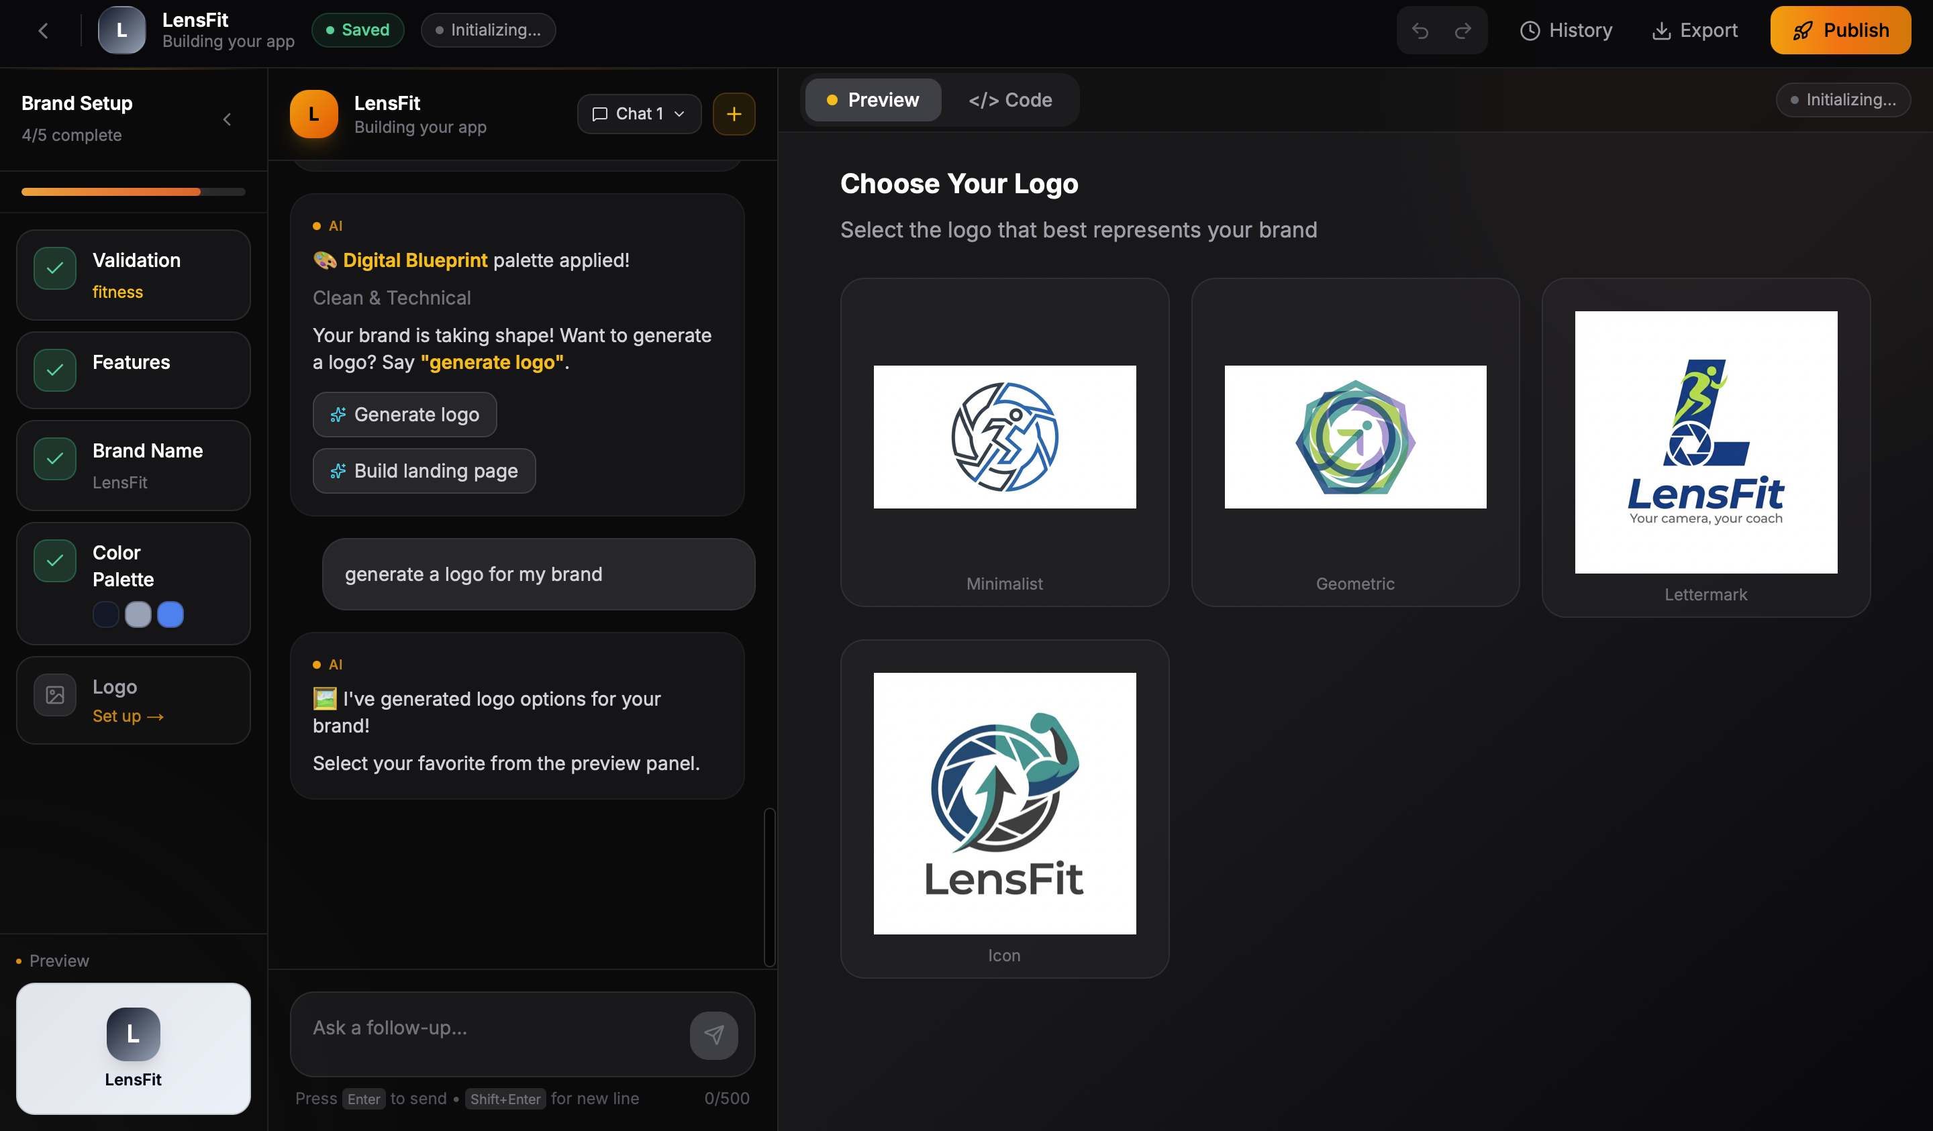Click the Brand Name step checkmark
This screenshot has height=1131, width=1933.
click(55, 459)
